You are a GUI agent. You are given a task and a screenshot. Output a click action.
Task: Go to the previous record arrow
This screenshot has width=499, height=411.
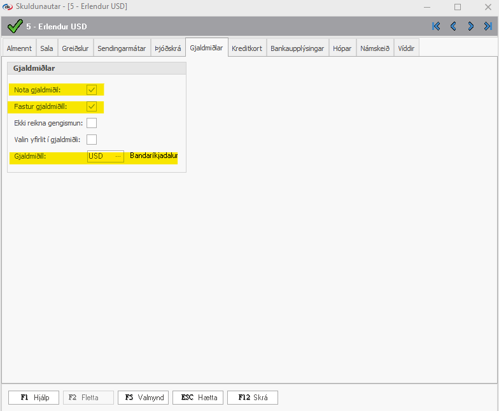tap(453, 26)
